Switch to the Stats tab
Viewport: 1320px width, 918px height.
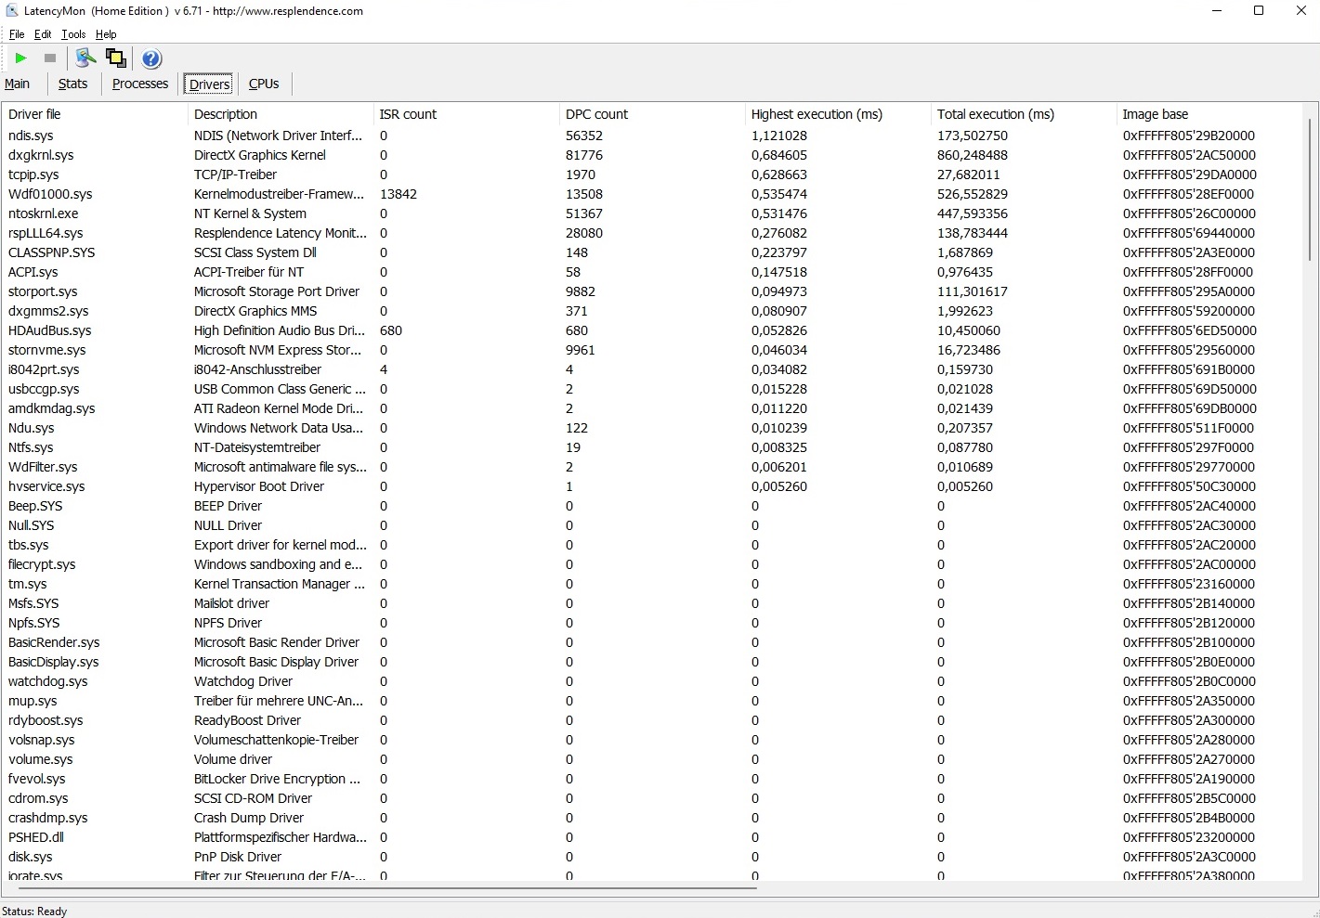click(x=72, y=84)
